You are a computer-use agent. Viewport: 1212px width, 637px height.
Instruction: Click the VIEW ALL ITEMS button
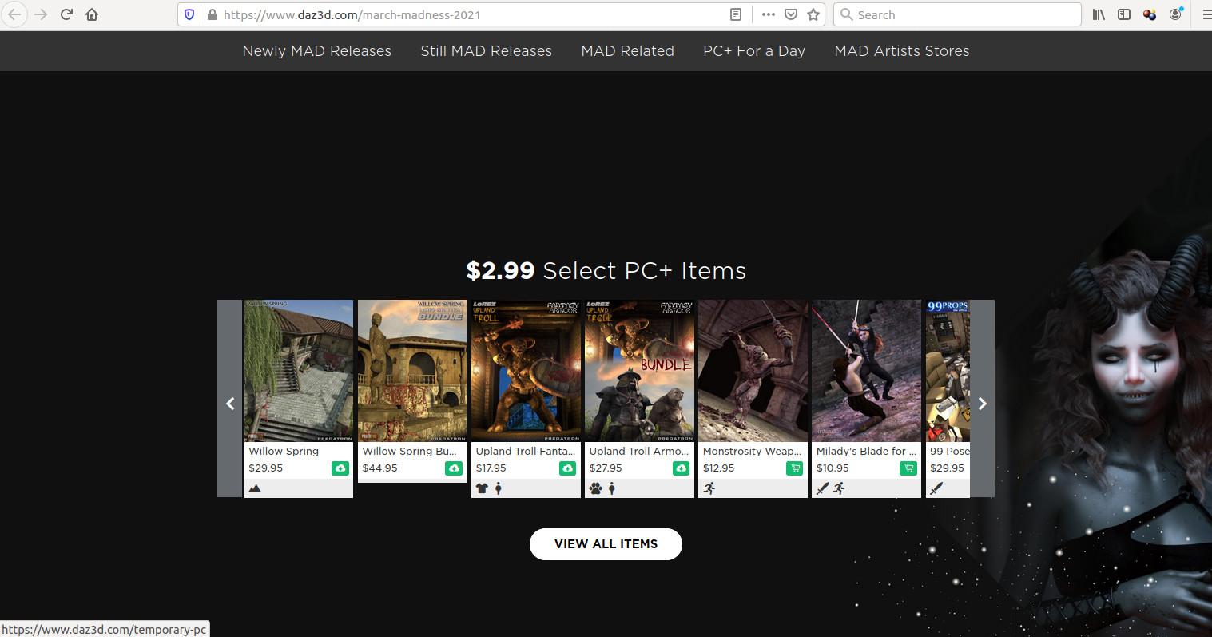point(606,544)
